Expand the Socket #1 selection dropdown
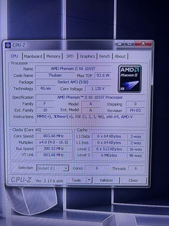This screenshot has height=226, width=169. point(66,168)
